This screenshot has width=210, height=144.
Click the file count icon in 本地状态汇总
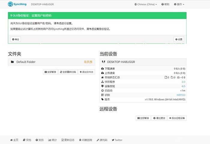166,78
